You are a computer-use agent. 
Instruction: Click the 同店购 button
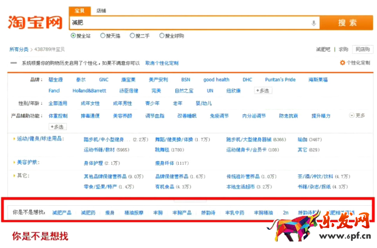(x=362, y=49)
